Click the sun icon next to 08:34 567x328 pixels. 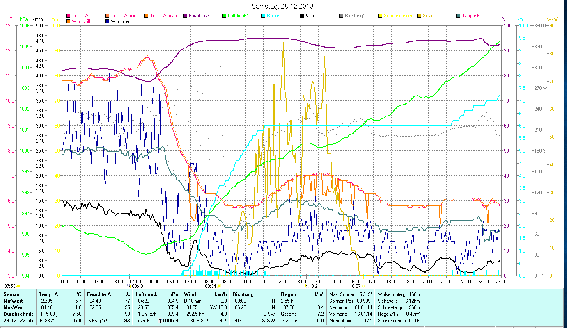coord(219,286)
